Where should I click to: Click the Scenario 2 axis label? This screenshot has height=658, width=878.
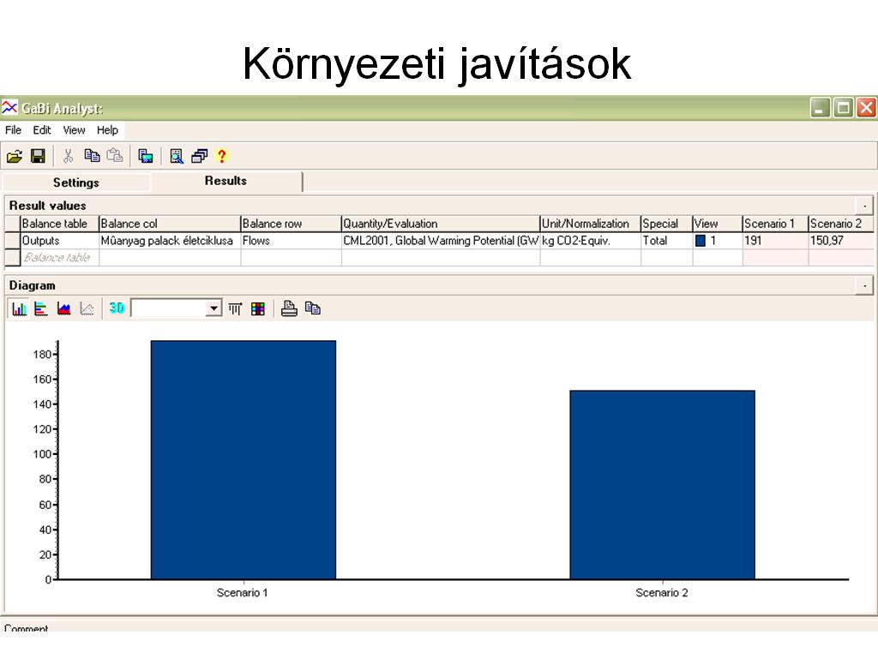[x=662, y=593]
